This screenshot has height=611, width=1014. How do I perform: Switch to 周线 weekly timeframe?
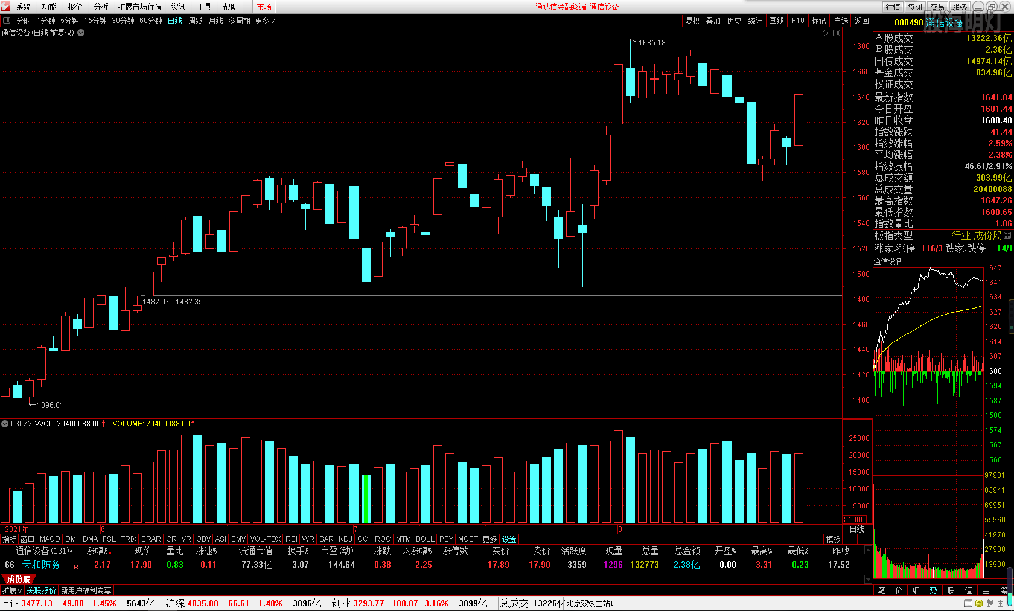pyautogui.click(x=196, y=21)
